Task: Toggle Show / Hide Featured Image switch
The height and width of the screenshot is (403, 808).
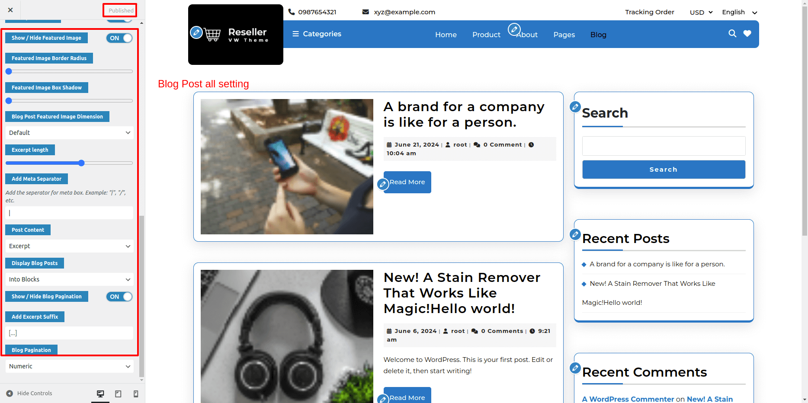Action: coord(119,38)
